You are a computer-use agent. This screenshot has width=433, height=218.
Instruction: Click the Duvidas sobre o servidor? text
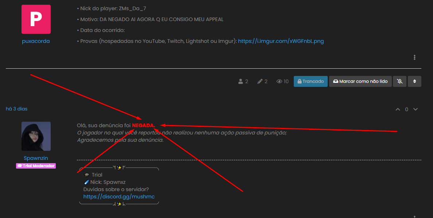click(x=116, y=189)
